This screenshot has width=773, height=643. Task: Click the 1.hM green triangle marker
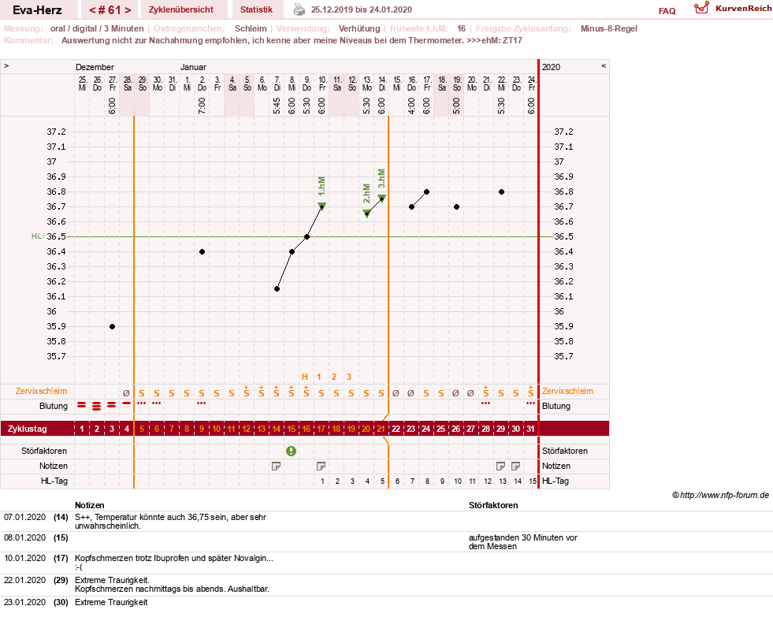click(x=322, y=206)
